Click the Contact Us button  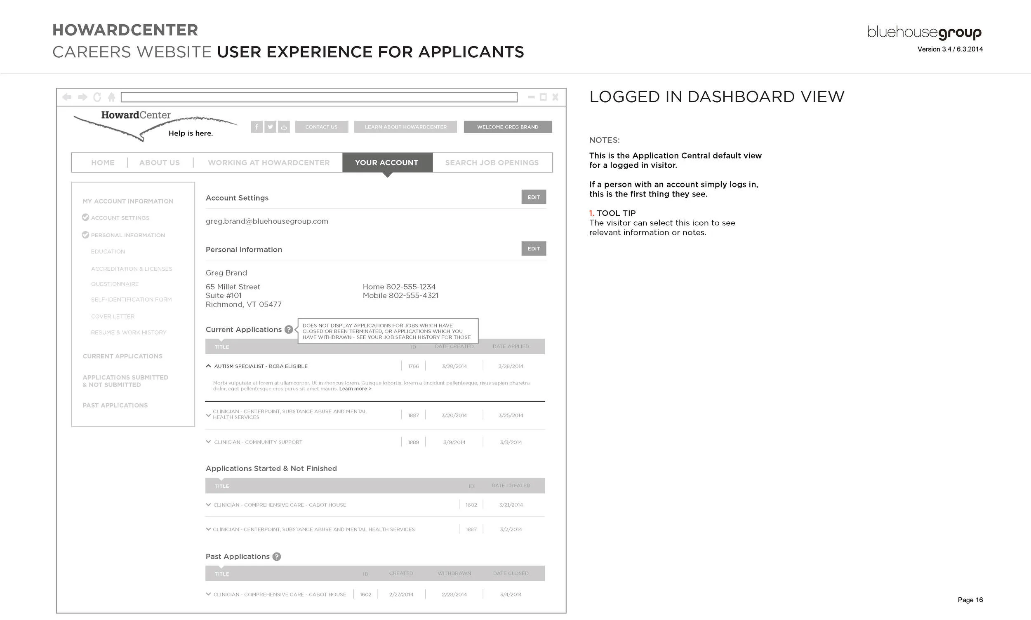(x=322, y=126)
